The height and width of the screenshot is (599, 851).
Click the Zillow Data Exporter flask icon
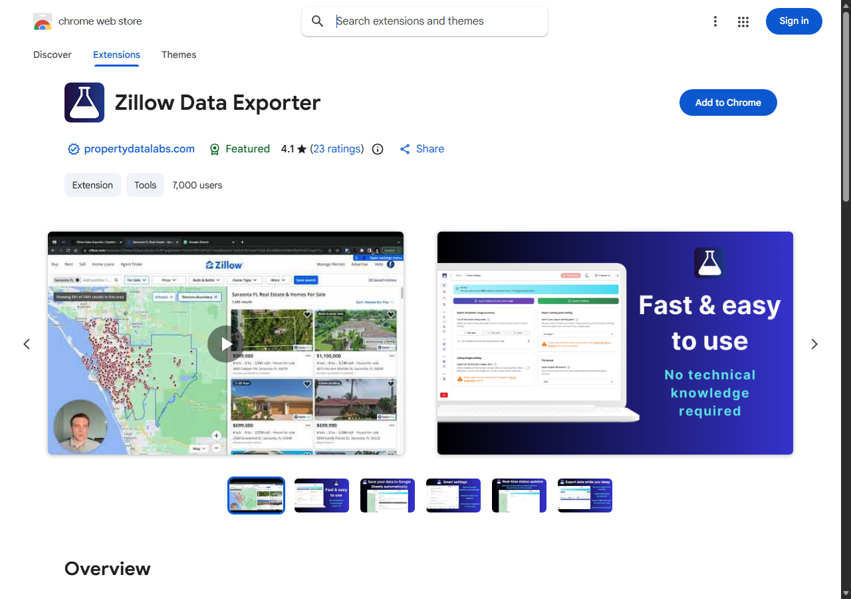click(x=84, y=102)
